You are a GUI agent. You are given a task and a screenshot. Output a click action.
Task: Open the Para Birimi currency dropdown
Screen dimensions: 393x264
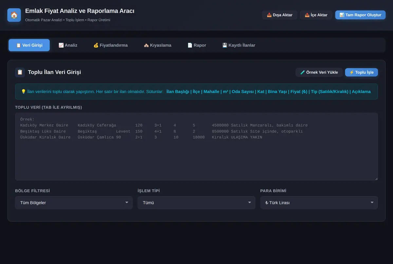pyautogui.click(x=319, y=203)
